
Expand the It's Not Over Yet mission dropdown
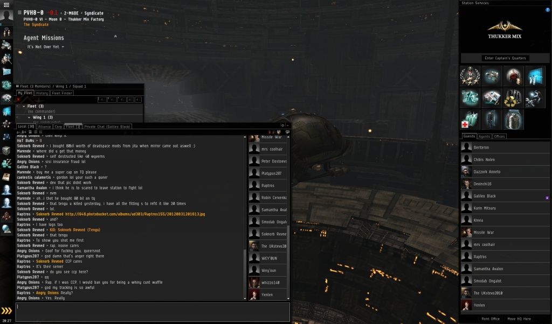point(63,47)
